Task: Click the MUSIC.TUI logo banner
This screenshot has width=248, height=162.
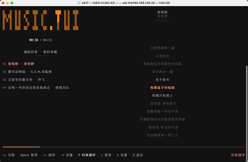Action: [41, 20]
